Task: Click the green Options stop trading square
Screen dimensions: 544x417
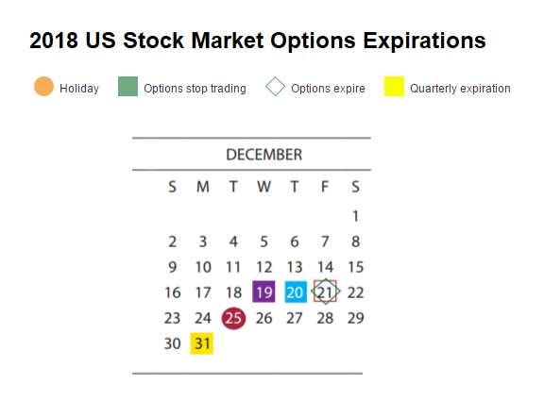Action: [x=127, y=86]
